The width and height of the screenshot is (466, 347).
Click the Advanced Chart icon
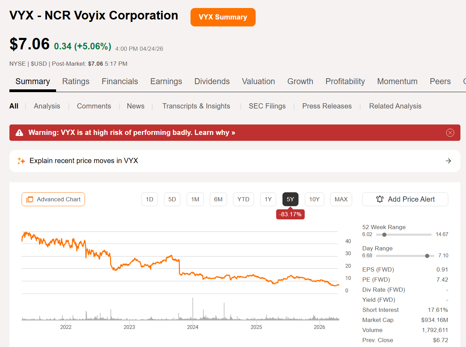click(30, 200)
